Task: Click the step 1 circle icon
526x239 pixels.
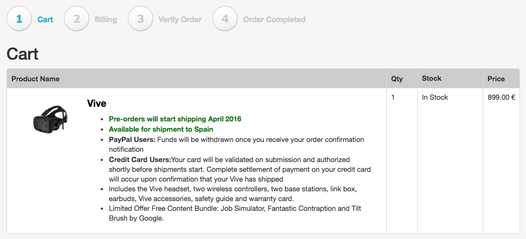Action: [20, 20]
